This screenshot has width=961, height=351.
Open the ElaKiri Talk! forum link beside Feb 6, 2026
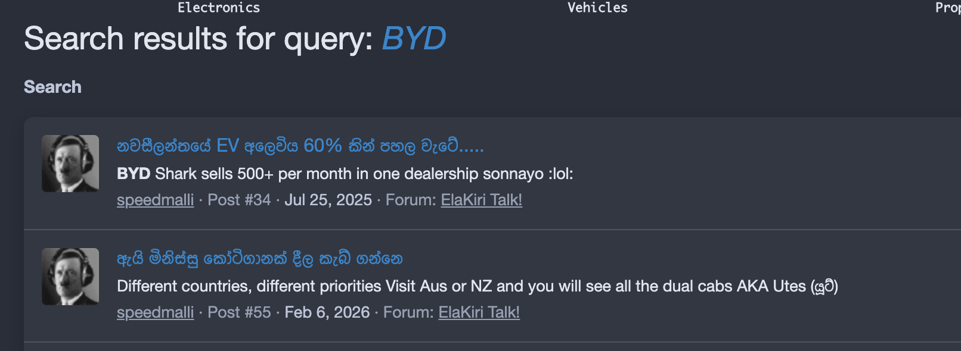(x=479, y=312)
